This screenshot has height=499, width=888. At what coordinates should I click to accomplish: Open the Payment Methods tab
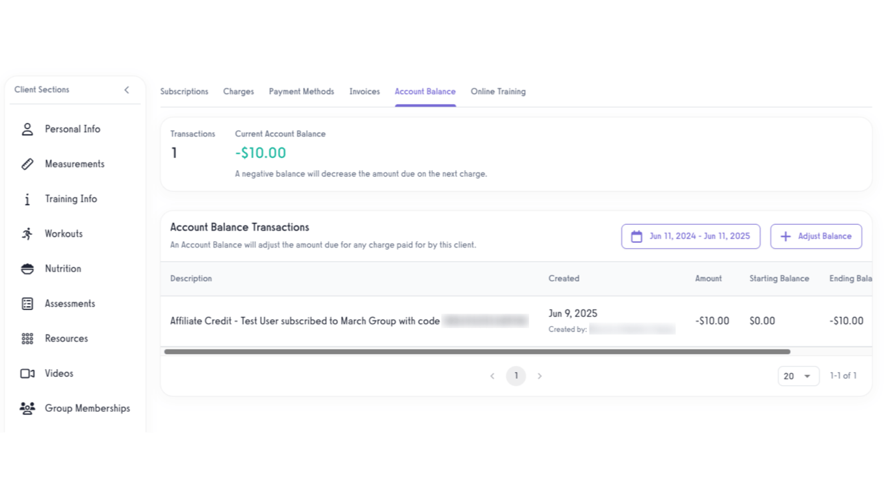301,92
